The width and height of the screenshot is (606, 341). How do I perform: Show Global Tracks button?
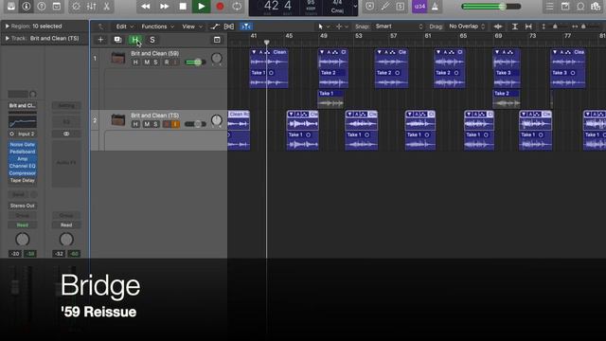[217, 40]
